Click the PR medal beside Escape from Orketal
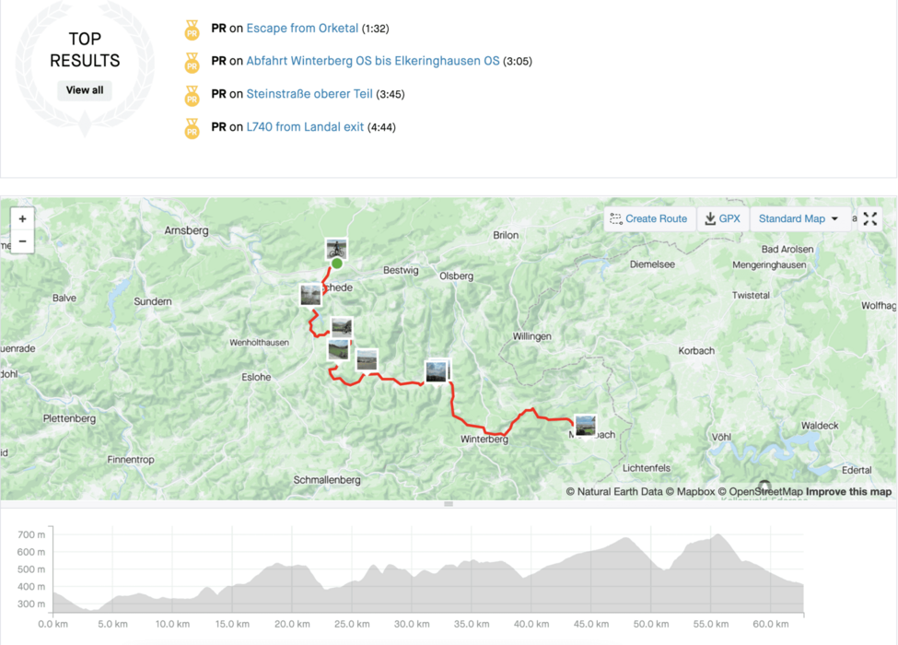Viewport: 898px width, 645px height. tap(192, 29)
